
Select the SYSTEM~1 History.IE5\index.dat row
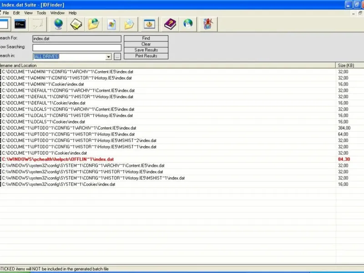click(182, 172)
